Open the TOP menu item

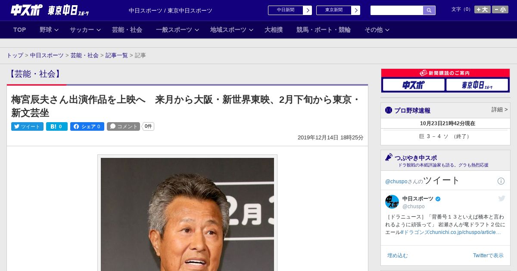20,30
